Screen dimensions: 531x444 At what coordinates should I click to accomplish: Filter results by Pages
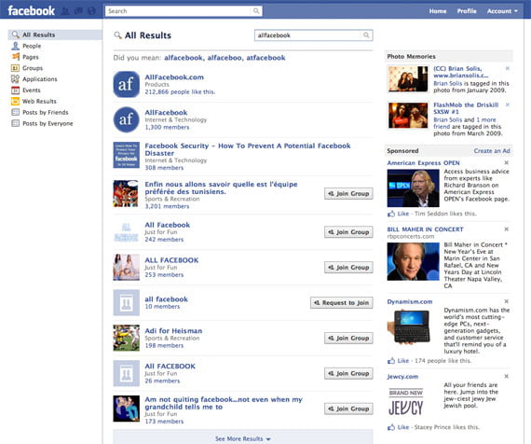pos(31,57)
